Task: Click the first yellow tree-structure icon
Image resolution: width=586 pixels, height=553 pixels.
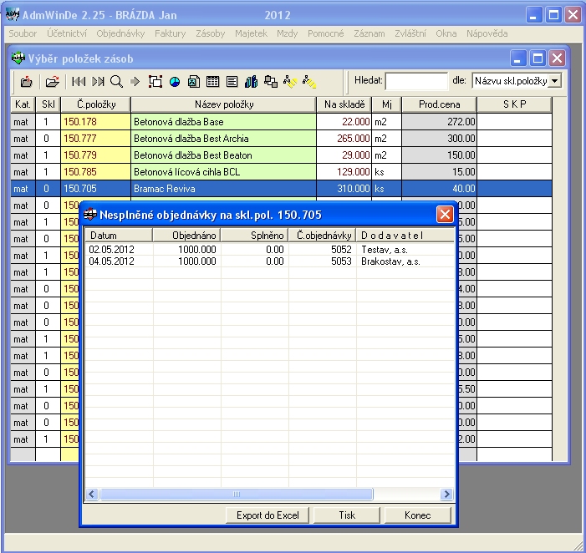Action: [290, 81]
